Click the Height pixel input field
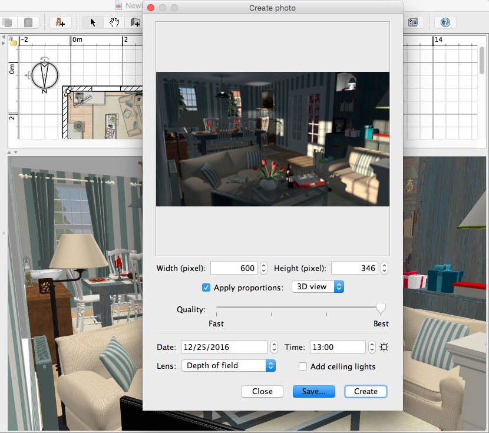 point(355,268)
